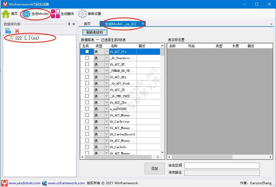Screen dimensions: 276x187
Task: Open the tab overflow dropdown arrow
Action: point(272,24)
